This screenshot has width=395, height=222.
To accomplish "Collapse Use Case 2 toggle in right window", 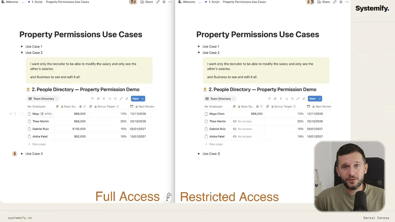I will pos(199,53).
